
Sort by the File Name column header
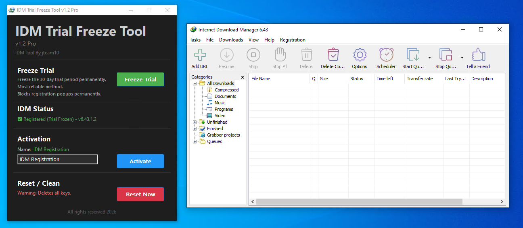point(279,79)
